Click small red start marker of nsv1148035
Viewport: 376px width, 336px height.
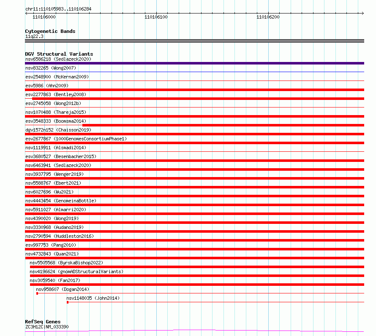tap(68, 302)
